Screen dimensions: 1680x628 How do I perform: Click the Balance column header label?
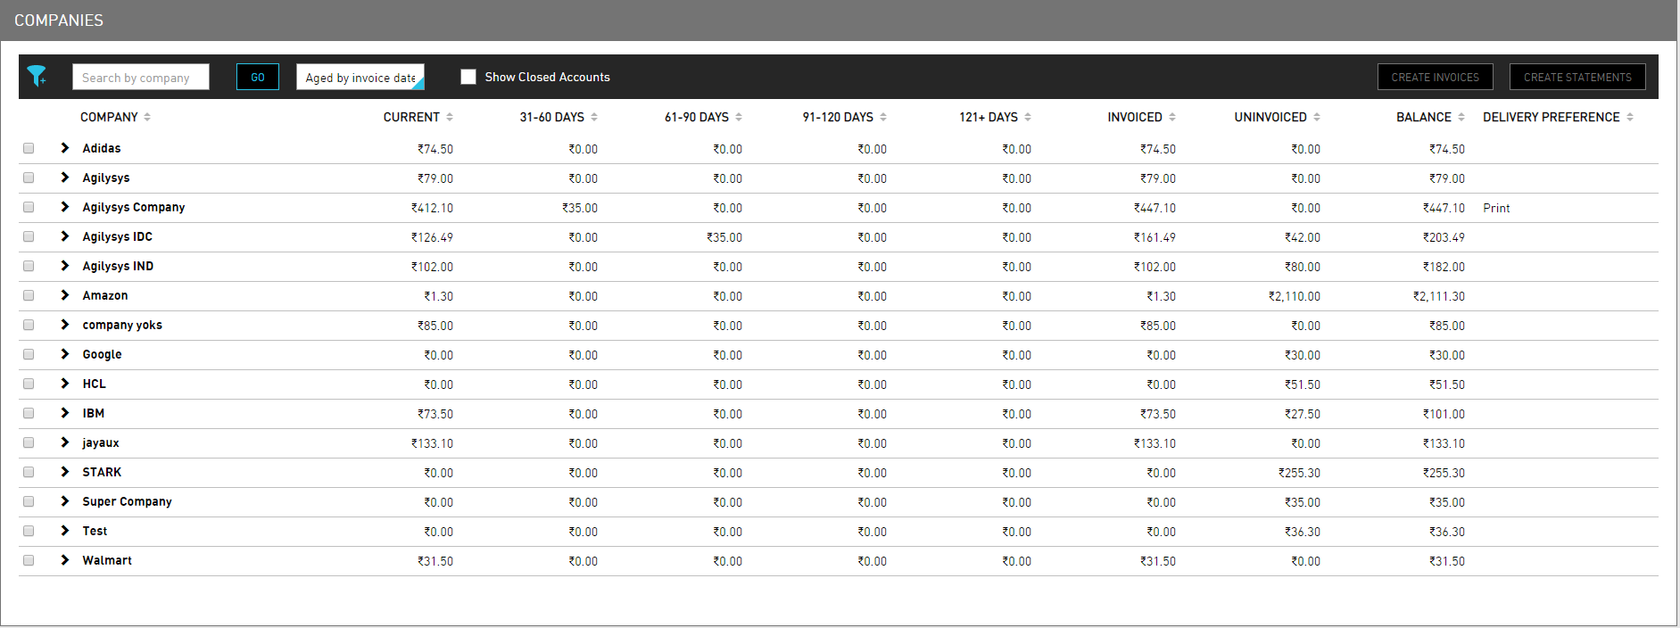tap(1424, 117)
